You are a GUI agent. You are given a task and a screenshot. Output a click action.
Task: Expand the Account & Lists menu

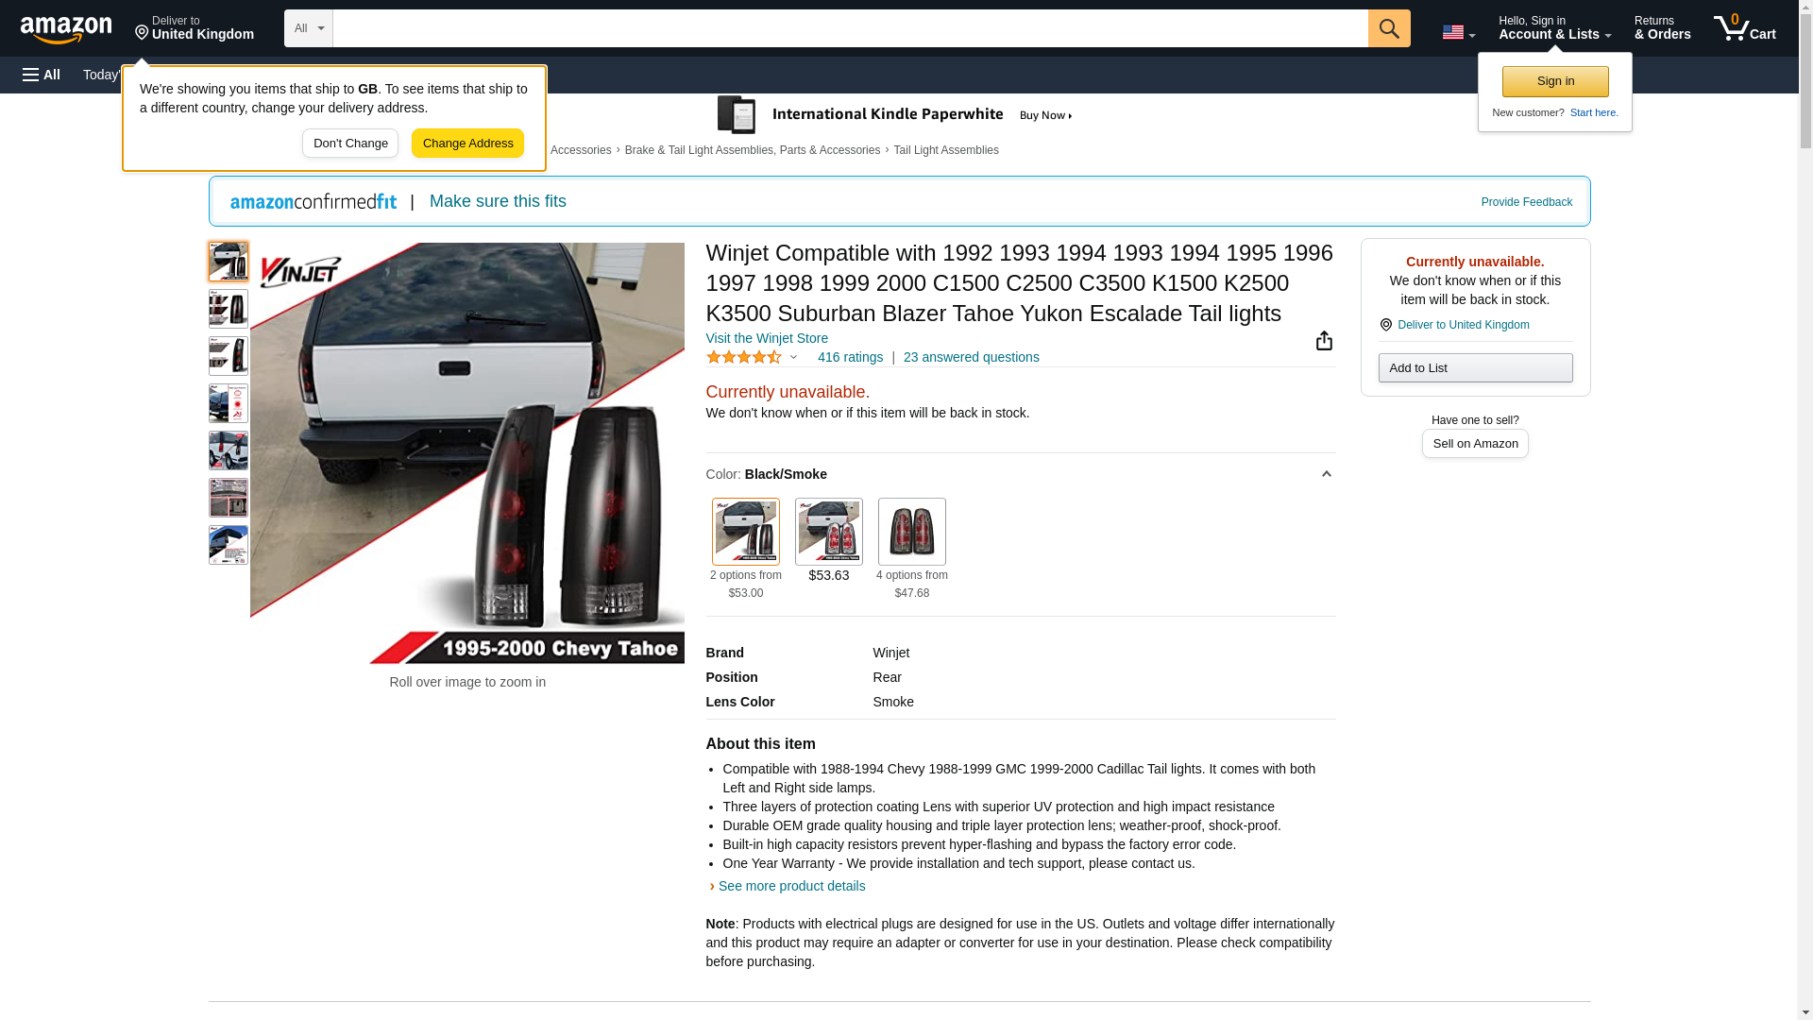click(x=1554, y=27)
